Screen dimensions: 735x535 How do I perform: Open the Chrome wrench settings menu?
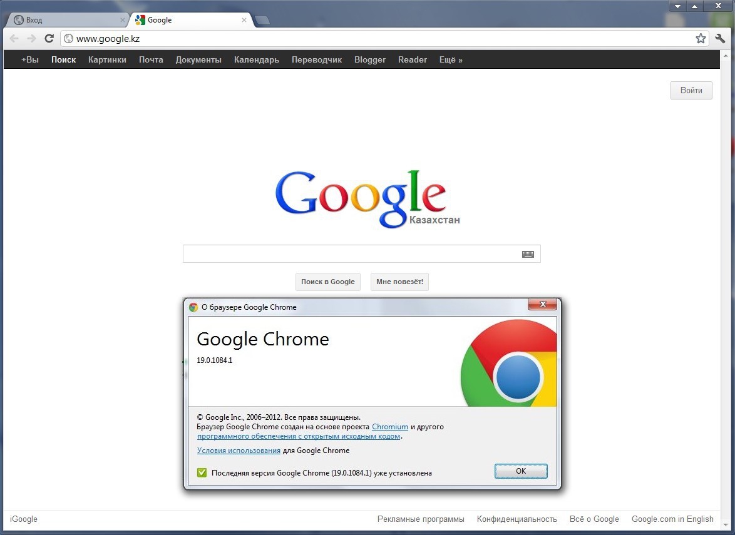pyautogui.click(x=720, y=39)
